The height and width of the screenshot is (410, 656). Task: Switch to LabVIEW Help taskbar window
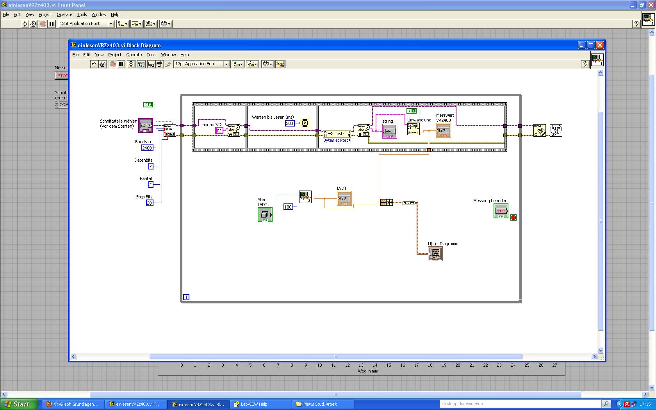pos(261,404)
